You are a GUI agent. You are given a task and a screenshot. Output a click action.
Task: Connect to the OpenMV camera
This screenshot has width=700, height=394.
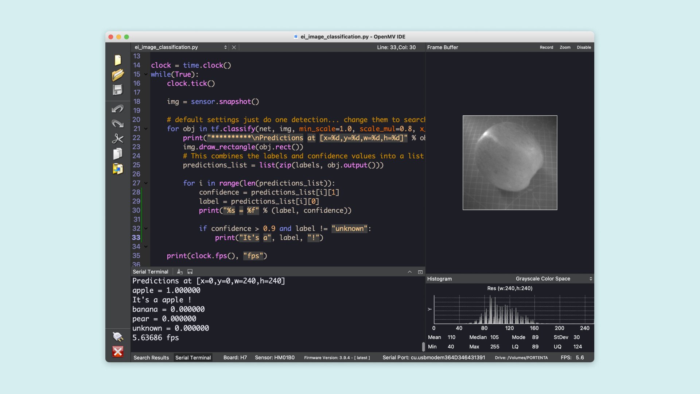coord(118,337)
